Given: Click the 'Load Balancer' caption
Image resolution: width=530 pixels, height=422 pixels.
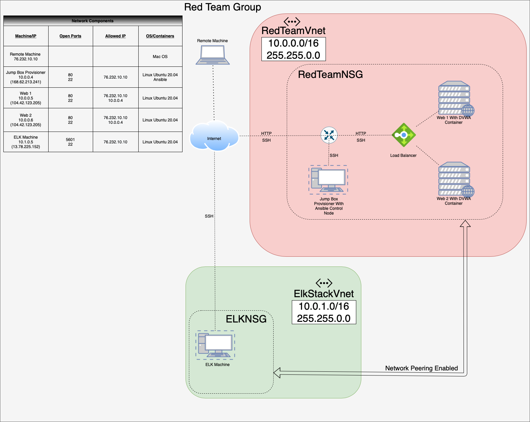Looking at the screenshot, I should point(403,156).
